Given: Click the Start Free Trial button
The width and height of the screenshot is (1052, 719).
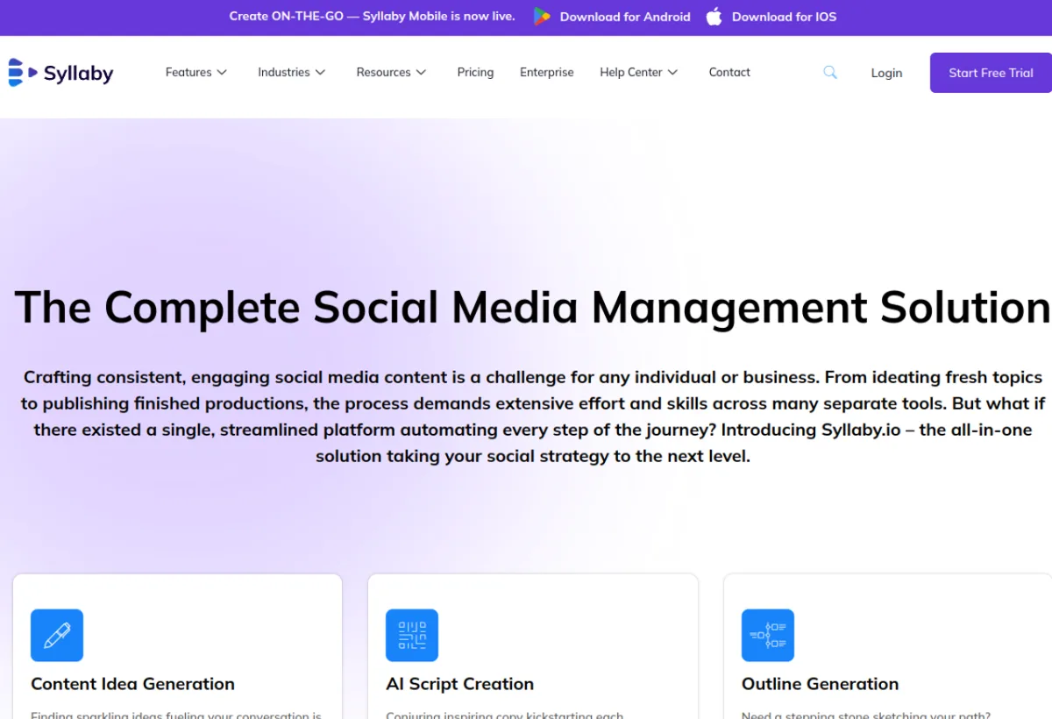Looking at the screenshot, I should point(991,73).
